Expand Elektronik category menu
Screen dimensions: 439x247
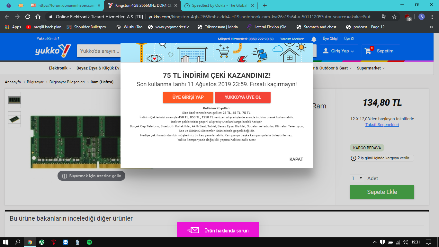[x=60, y=68]
